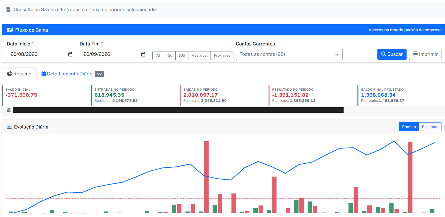Viewport: 445px width, 217px height.
Task: Select the 30d quick period
Action: 182,56
